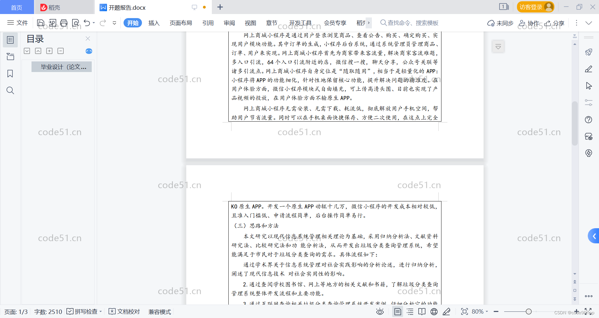
Task: Click the print icon
Action: (x=64, y=23)
